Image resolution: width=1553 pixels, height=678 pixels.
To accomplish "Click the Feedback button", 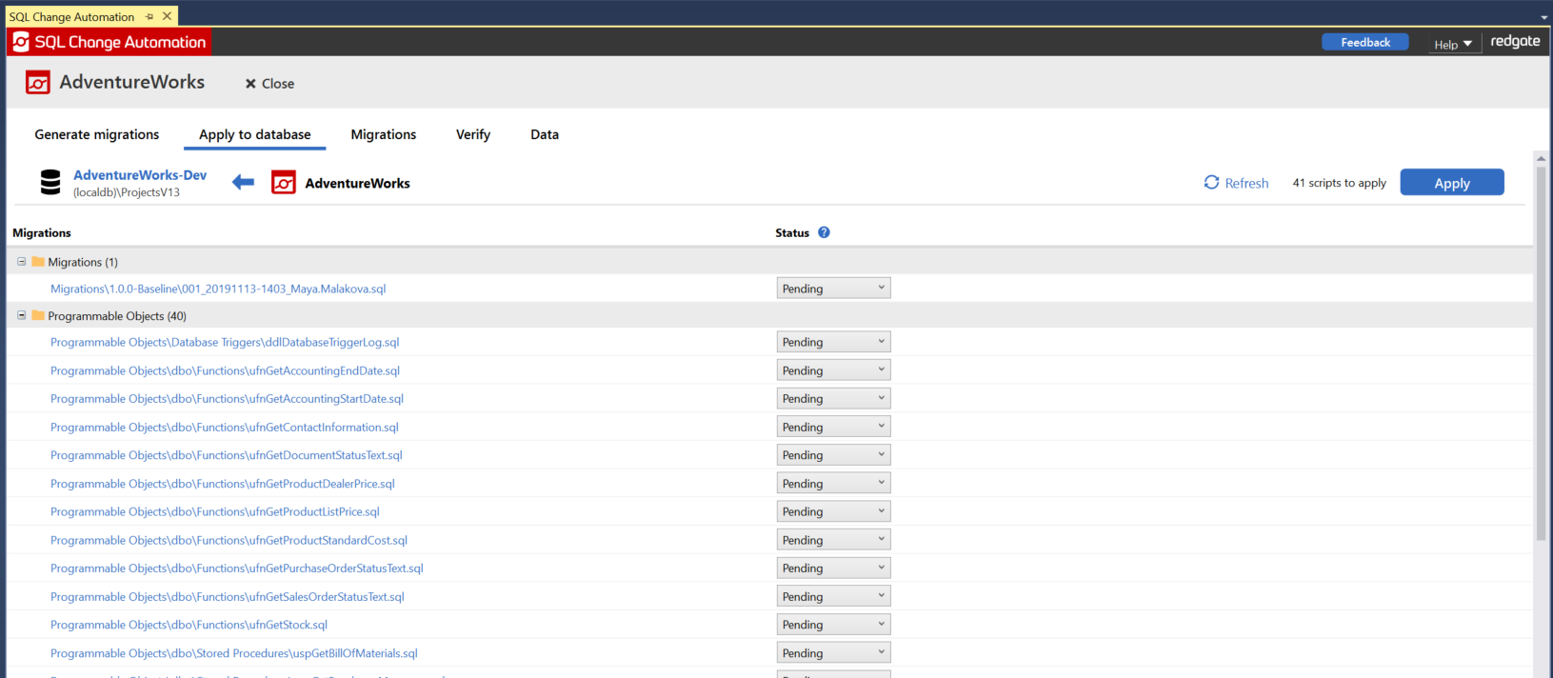I will coord(1364,42).
